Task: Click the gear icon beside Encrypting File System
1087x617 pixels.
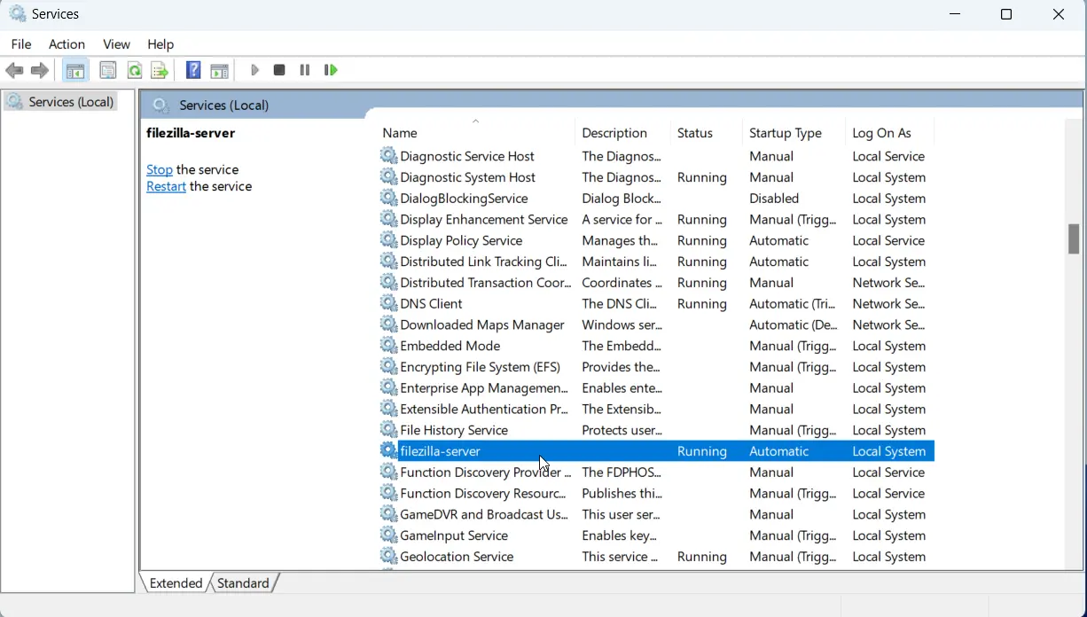Action: pyautogui.click(x=388, y=367)
